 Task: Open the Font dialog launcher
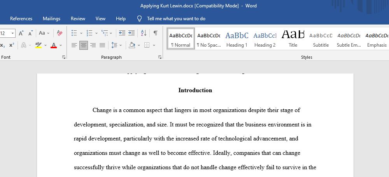(64, 57)
